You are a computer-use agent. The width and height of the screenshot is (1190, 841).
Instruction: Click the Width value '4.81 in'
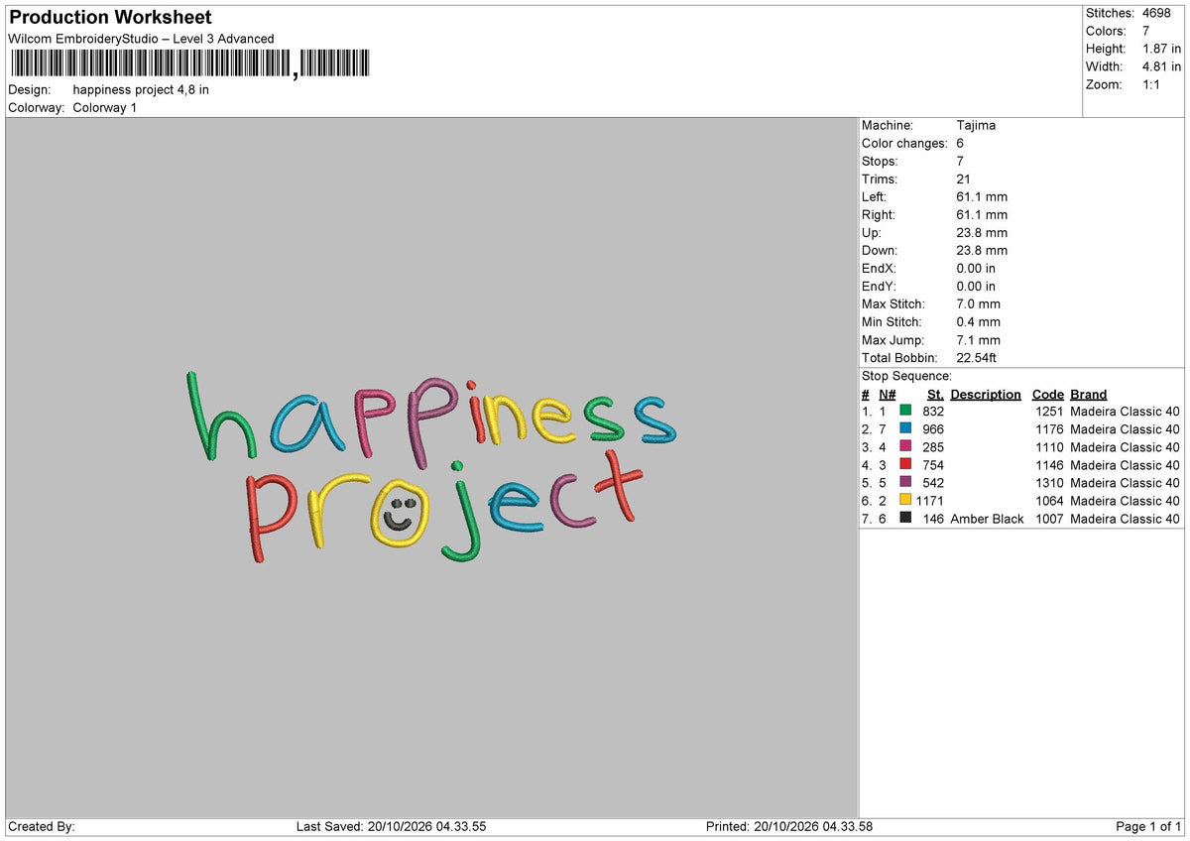[x=1161, y=66]
